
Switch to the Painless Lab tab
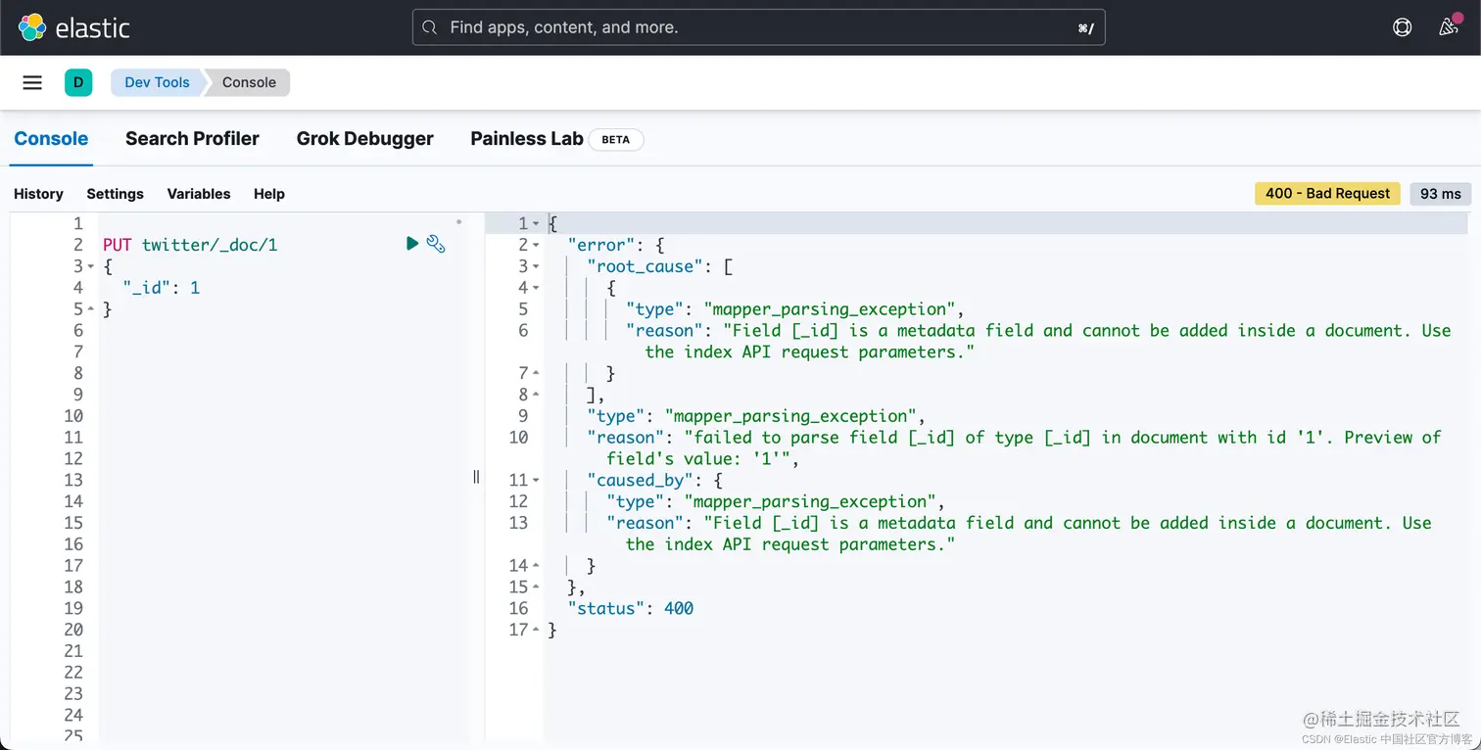[x=527, y=138]
